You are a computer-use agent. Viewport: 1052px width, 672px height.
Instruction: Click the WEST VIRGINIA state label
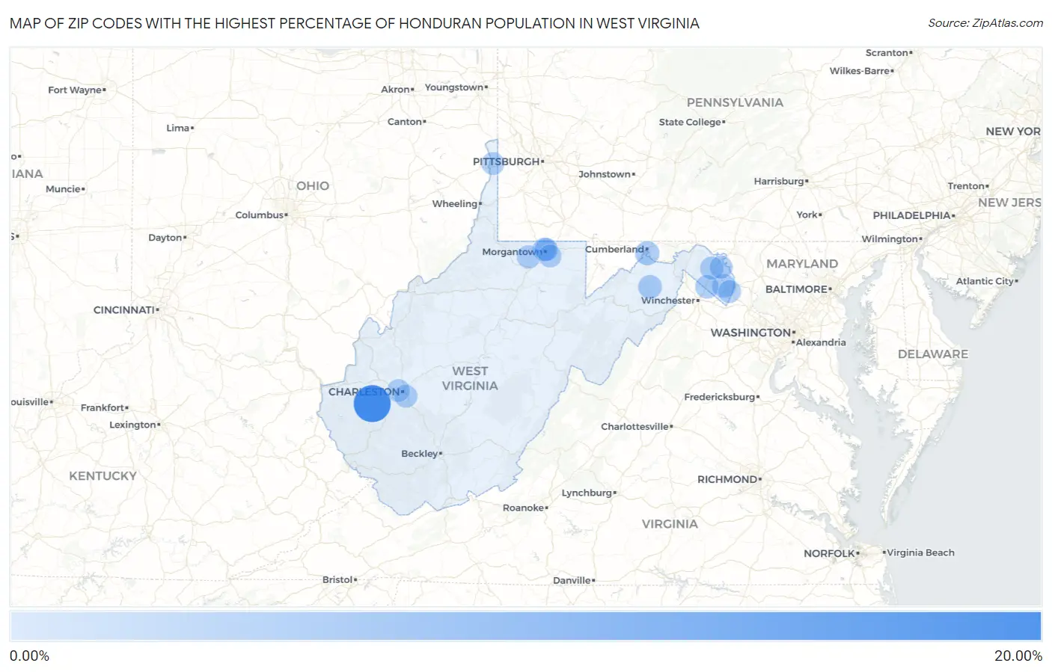[x=470, y=378]
